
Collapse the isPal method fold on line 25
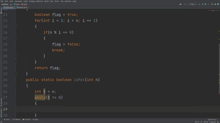pyautogui.click(x=16, y=86)
